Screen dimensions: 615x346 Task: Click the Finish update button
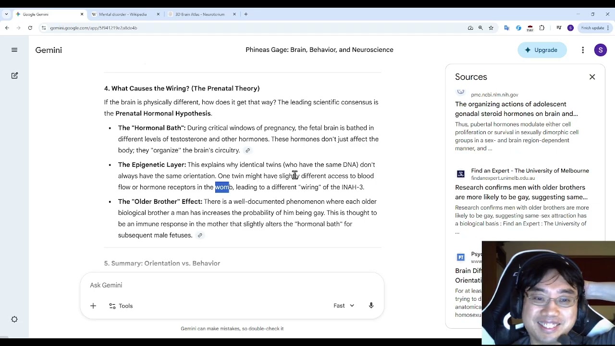[x=595, y=28]
